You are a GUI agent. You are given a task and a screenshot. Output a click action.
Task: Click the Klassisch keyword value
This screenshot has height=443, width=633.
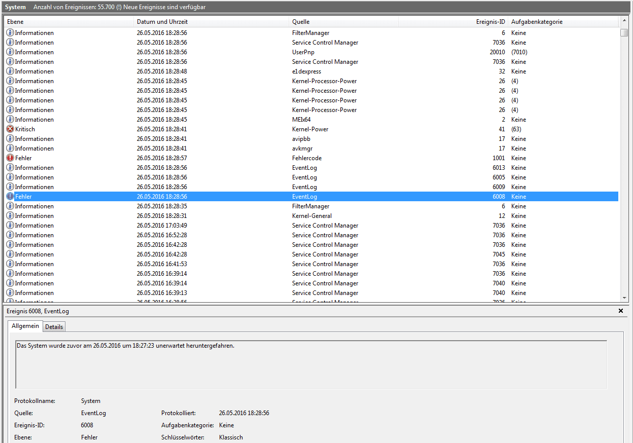tap(231, 437)
